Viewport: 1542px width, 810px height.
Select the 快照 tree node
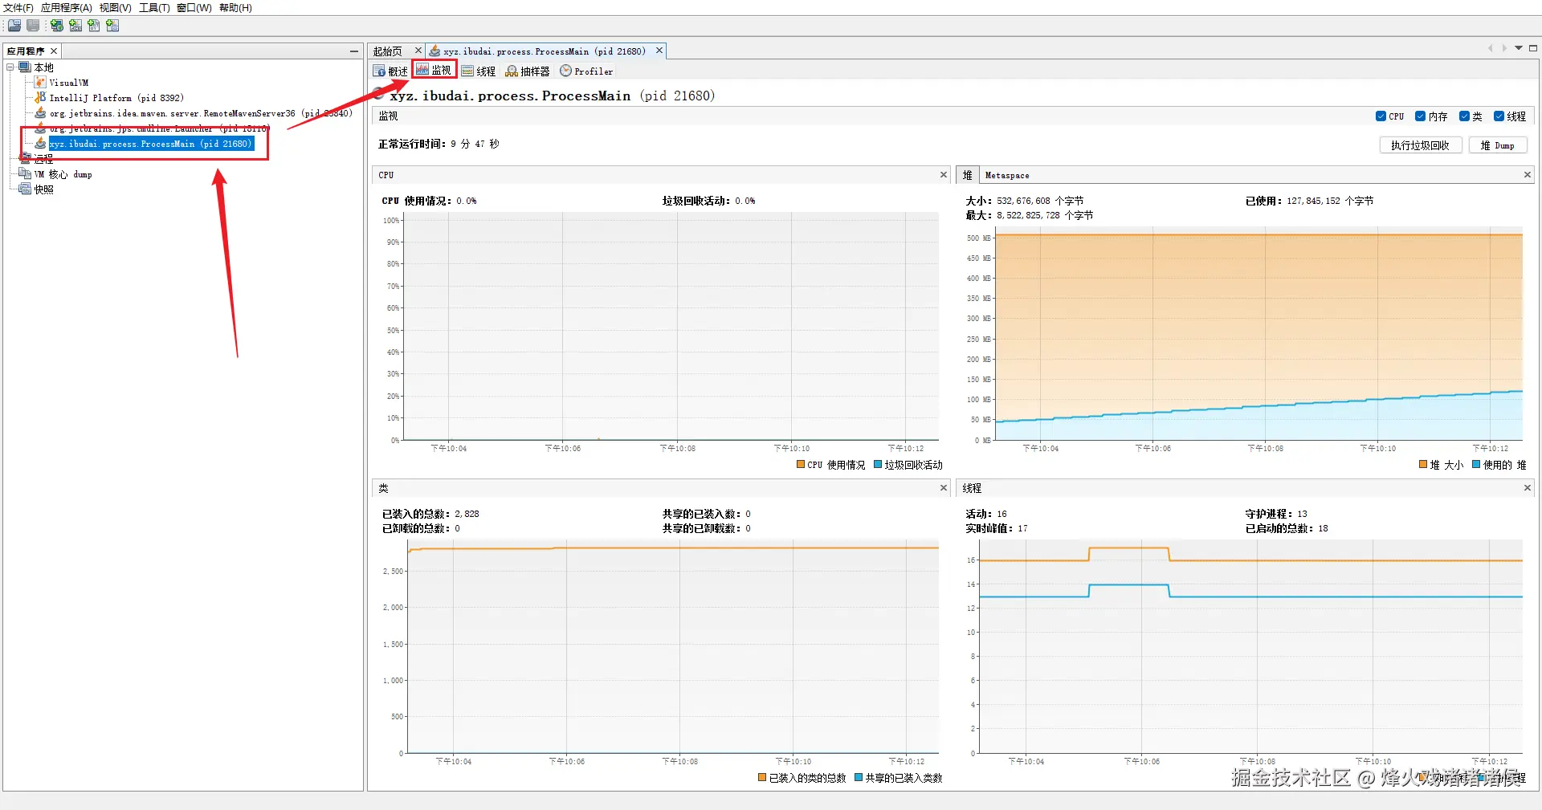click(x=43, y=189)
